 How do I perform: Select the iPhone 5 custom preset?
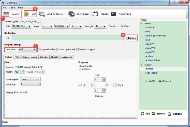pos(158,81)
